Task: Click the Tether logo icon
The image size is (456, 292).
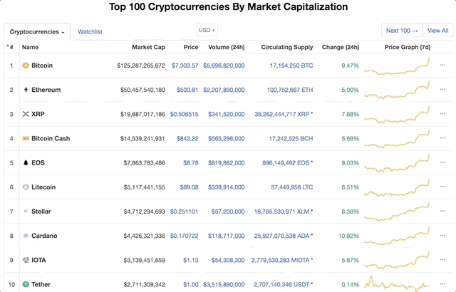Action: pyautogui.click(x=26, y=284)
